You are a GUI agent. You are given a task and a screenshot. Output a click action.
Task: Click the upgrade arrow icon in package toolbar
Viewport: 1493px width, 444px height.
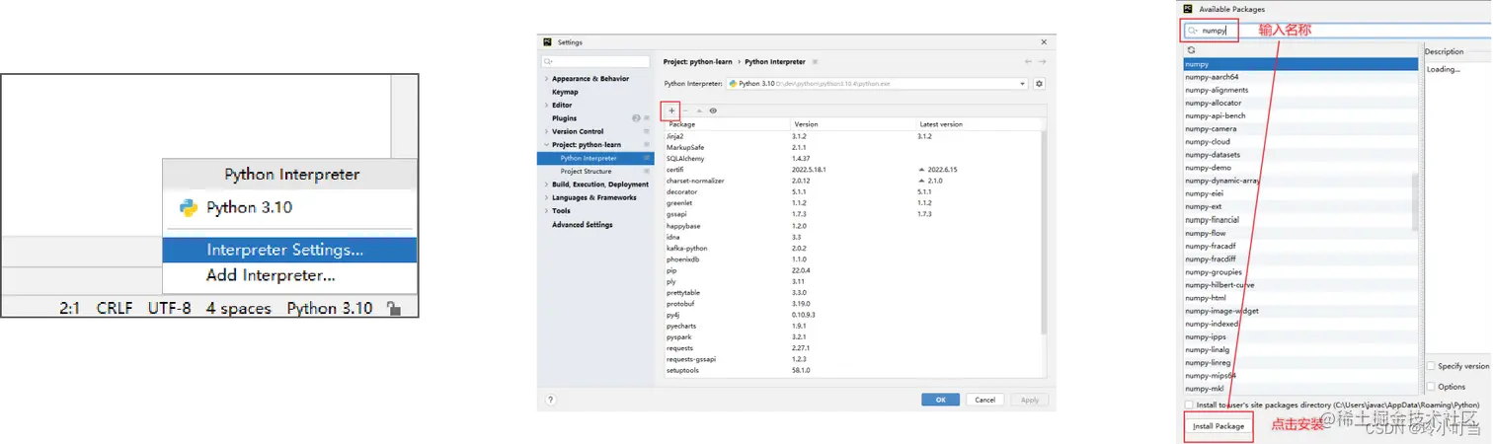[x=699, y=111]
